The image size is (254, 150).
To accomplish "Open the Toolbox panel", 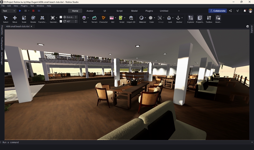I will click(209, 19).
